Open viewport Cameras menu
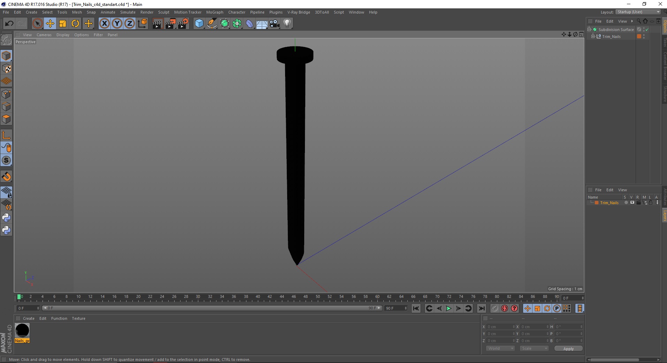The width and height of the screenshot is (667, 363). pyautogui.click(x=44, y=35)
